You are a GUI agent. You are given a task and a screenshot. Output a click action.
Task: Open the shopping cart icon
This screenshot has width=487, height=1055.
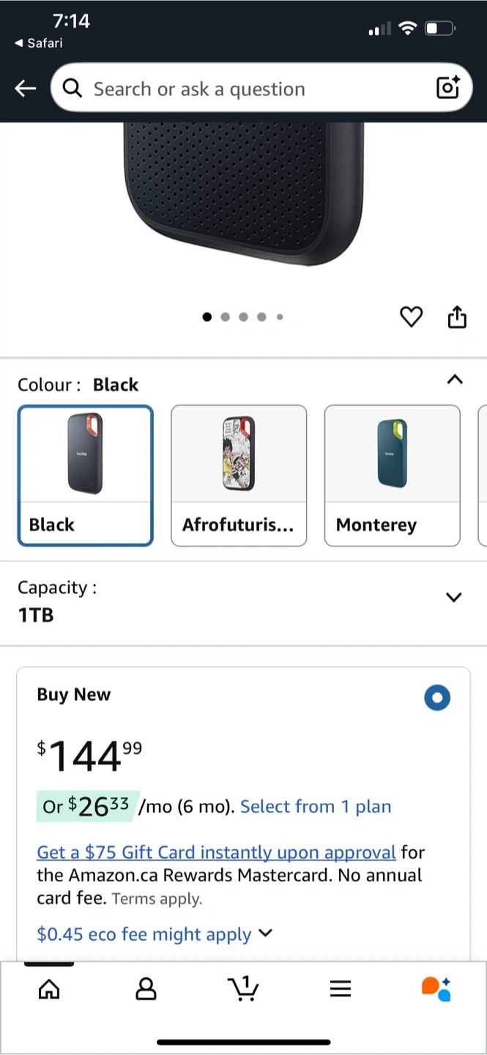pos(243,989)
